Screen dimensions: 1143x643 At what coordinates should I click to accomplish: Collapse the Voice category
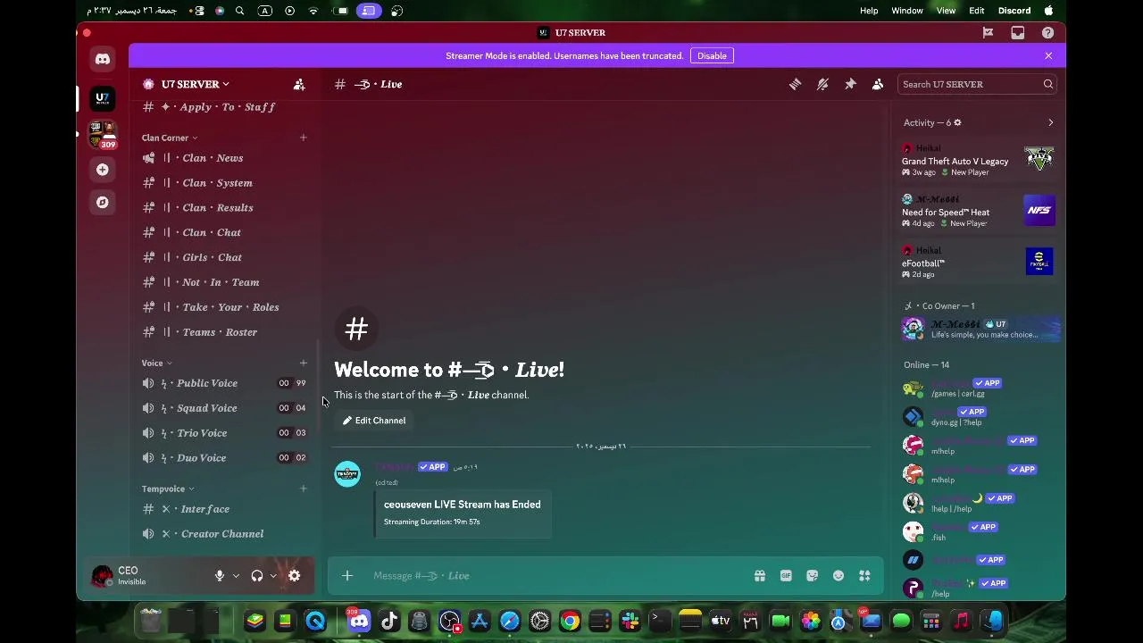click(157, 363)
